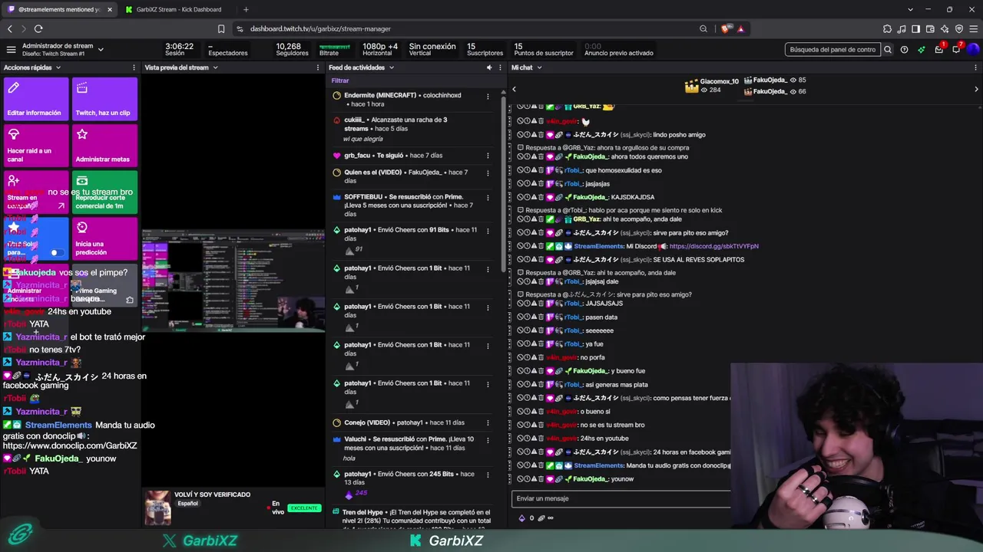
Task: Click the Filtrar link in activity feed
Action: [x=340, y=80]
